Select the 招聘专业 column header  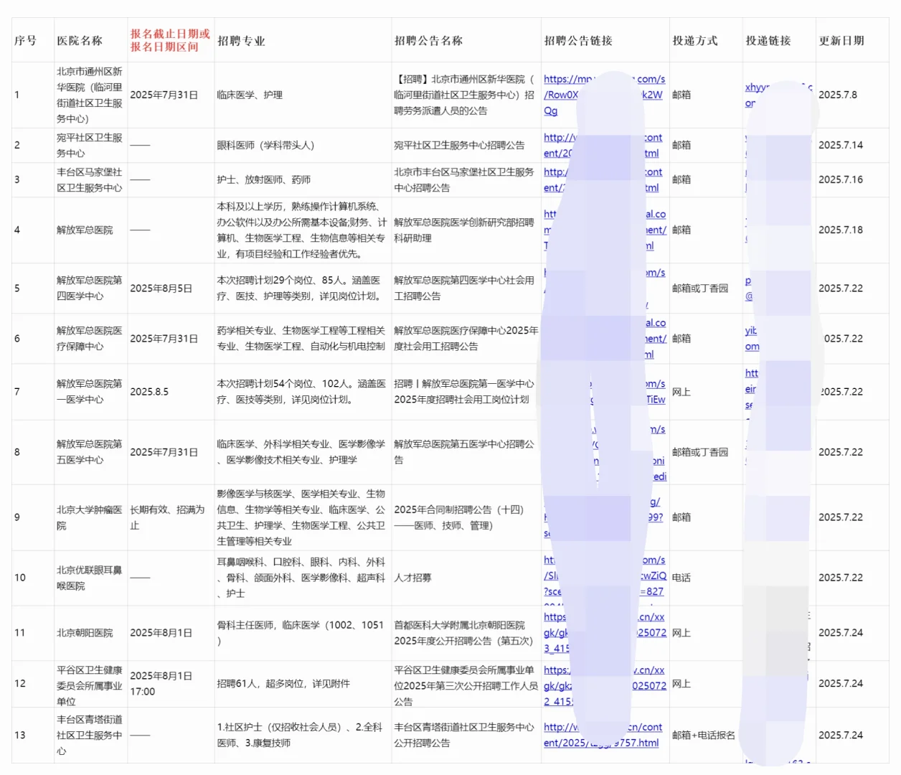coord(241,41)
